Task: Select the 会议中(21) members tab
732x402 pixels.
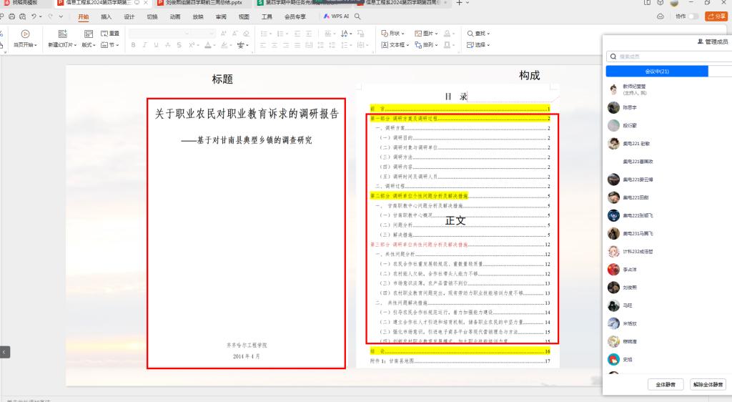Action: [x=657, y=72]
